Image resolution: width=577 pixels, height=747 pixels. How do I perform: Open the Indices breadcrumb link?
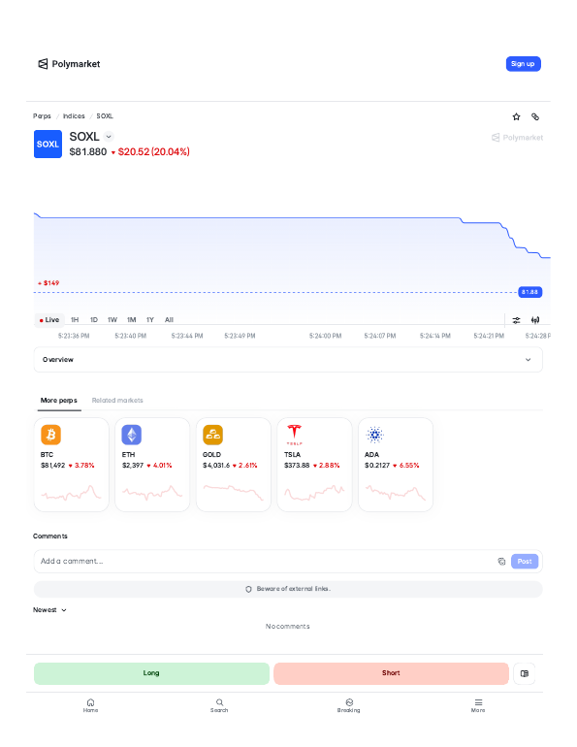tap(74, 116)
